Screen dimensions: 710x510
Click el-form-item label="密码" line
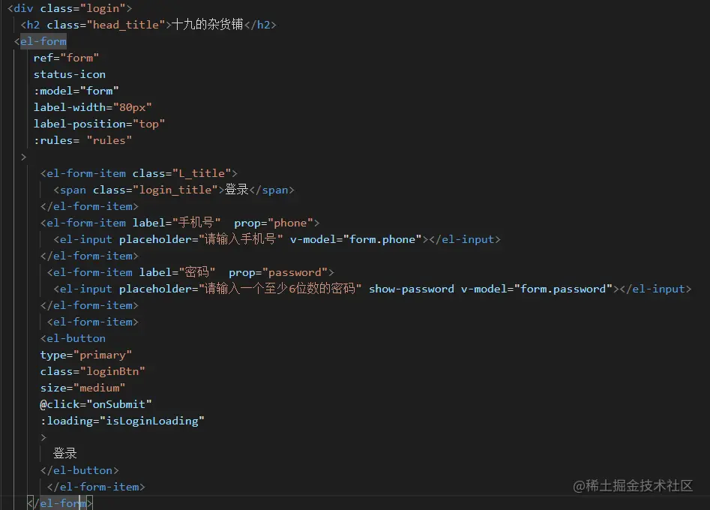click(190, 272)
